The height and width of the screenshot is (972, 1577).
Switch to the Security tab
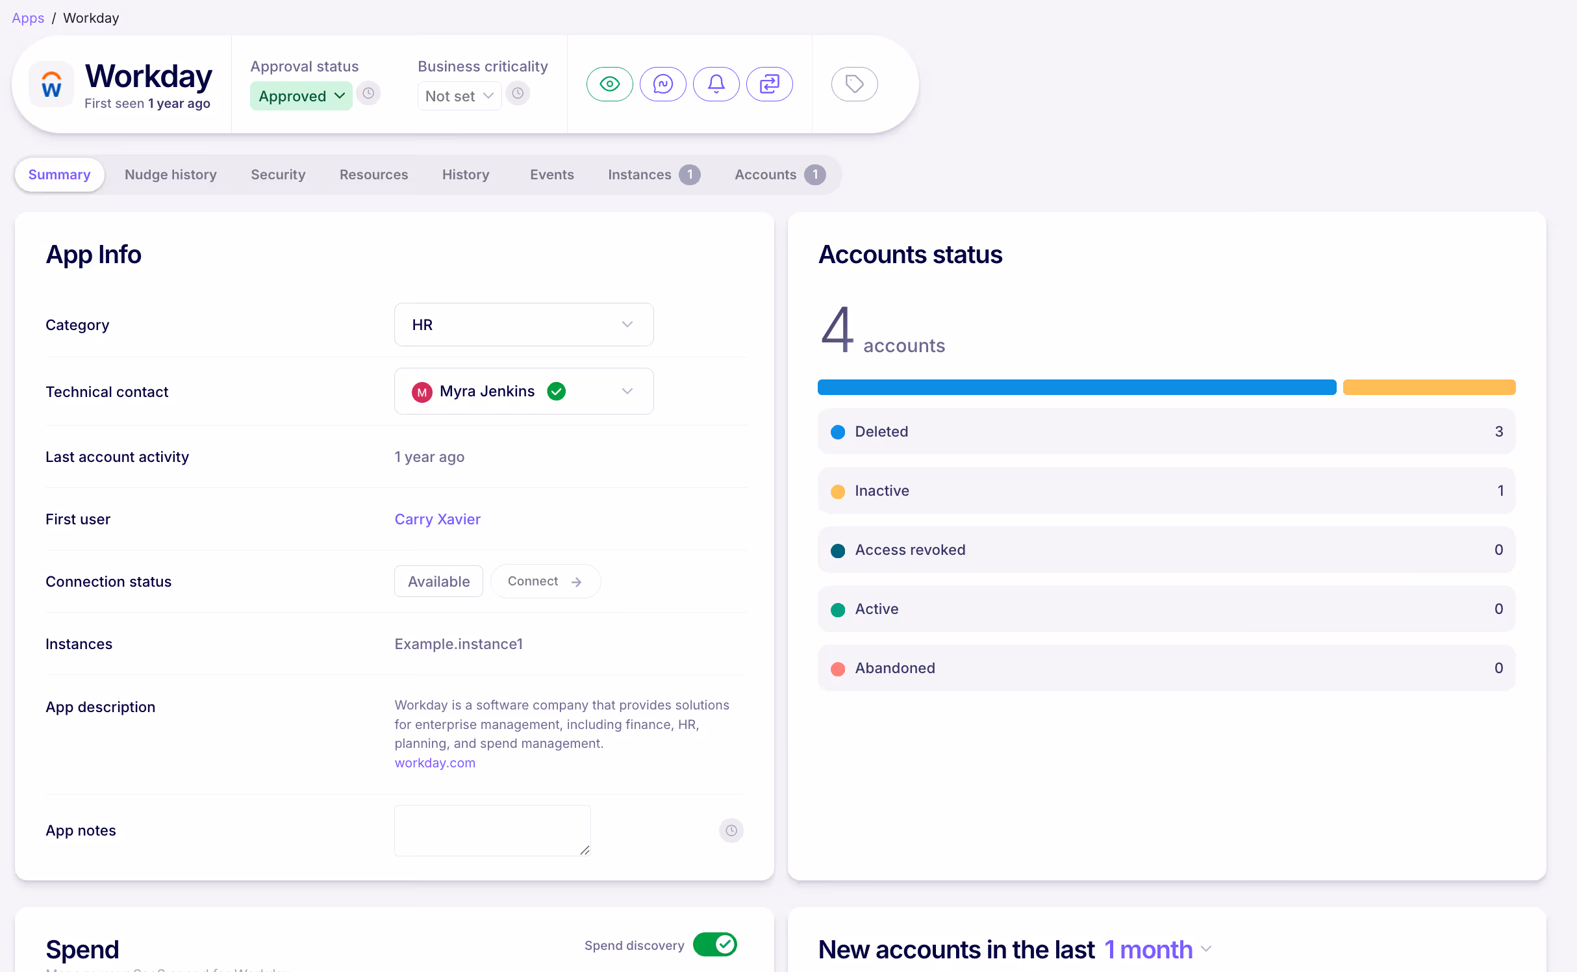pos(278,174)
